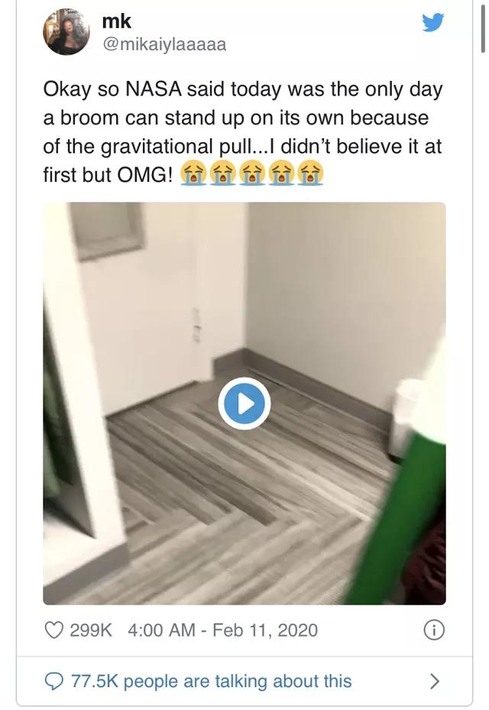The width and height of the screenshot is (489, 710).
Task: Click the first crying emoji in tweet
Action: point(193,174)
